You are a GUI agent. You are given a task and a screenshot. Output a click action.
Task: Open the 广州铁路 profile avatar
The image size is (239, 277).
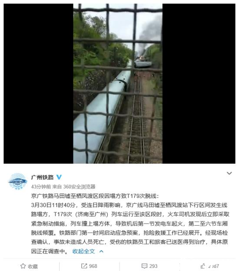tap(18, 181)
